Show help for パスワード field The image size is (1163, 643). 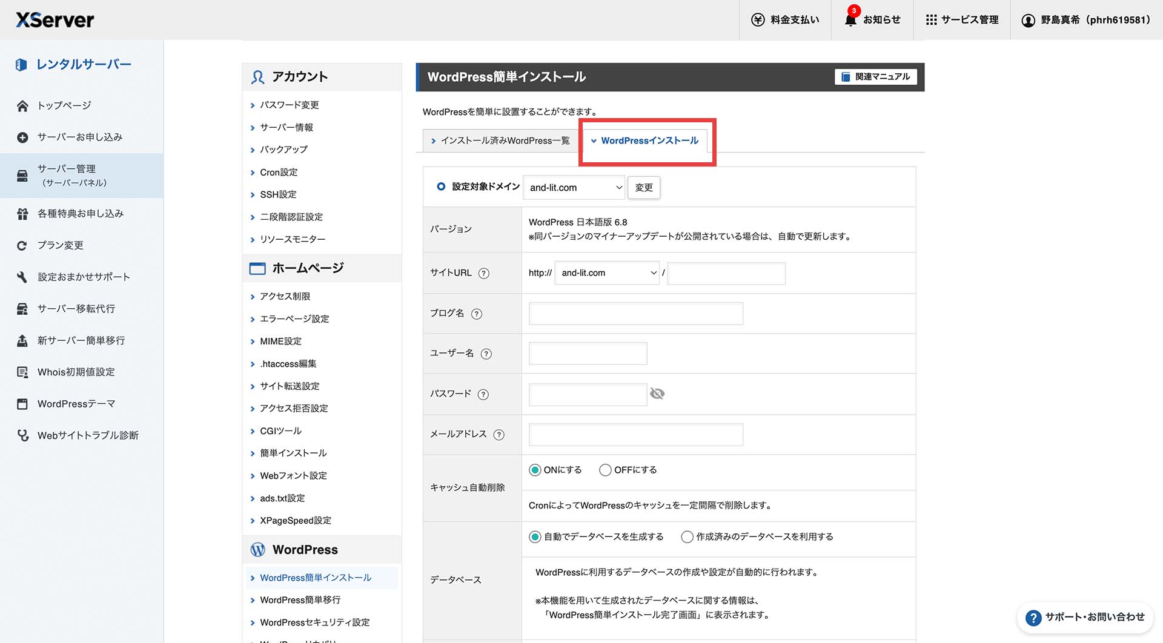[483, 394]
